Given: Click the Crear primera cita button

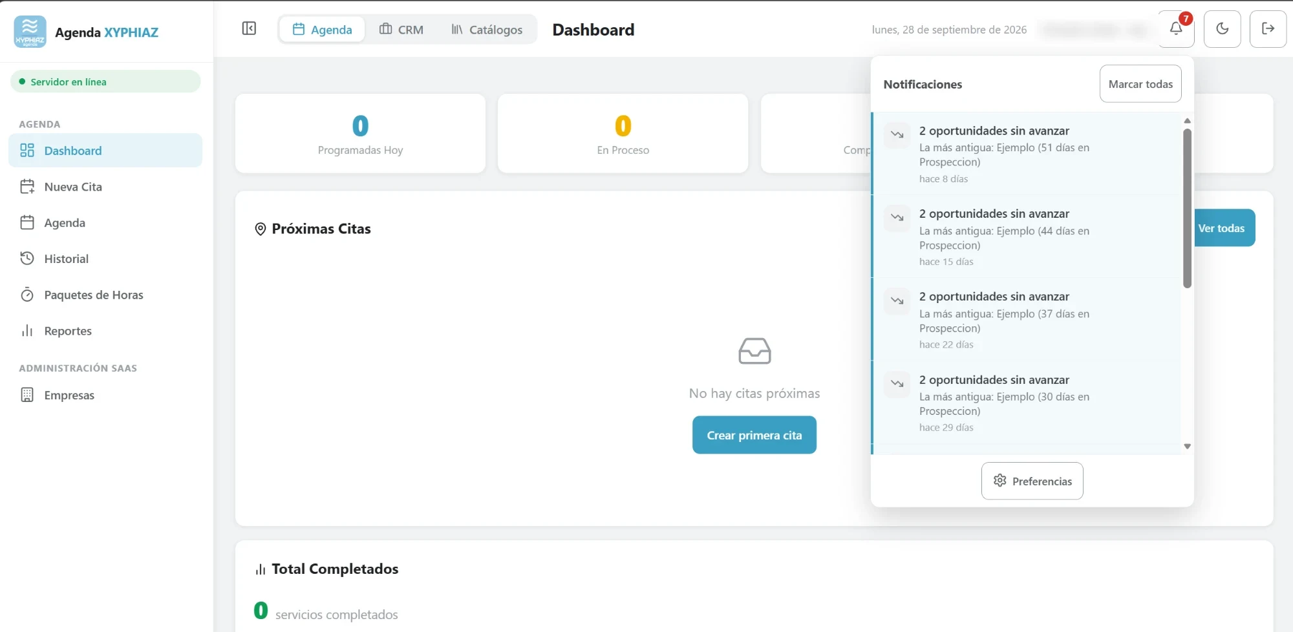Looking at the screenshot, I should pos(754,435).
